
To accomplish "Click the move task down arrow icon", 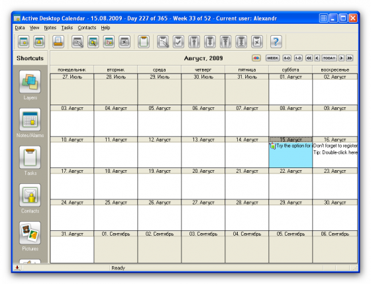I will 210,42.
